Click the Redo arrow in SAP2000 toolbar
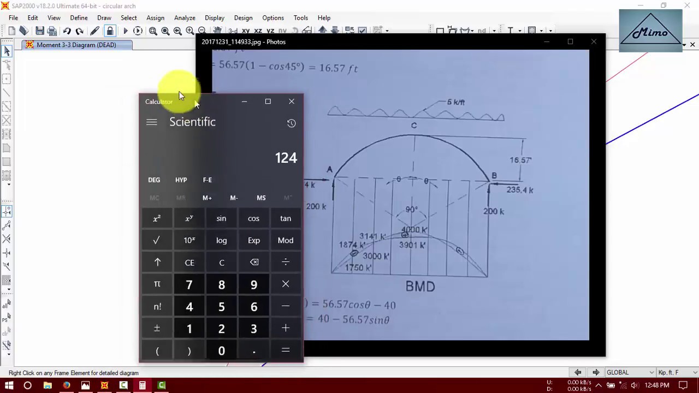The width and height of the screenshot is (699, 393). pos(79,31)
